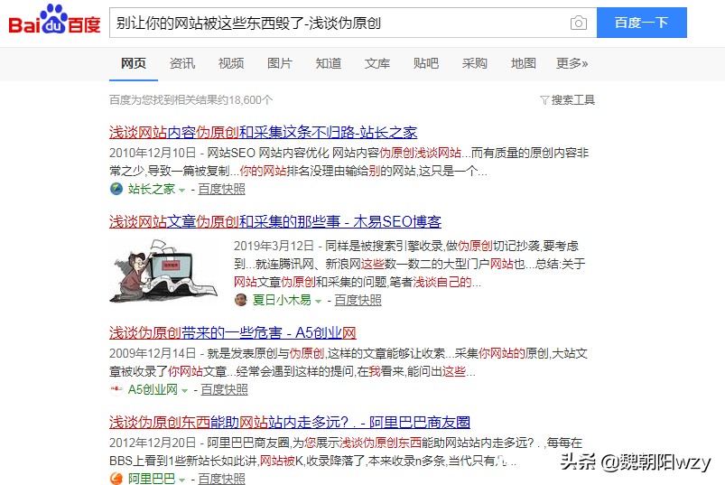Screen dimensions: 725x485
Task: Click the 阿里巴巴 site favicon
Action: tap(116, 479)
